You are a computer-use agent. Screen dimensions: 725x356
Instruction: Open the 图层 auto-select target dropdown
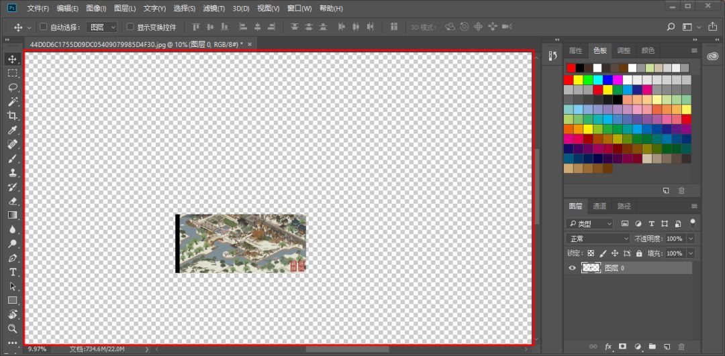coord(103,27)
